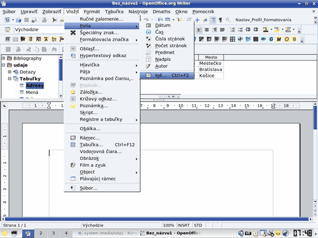Click the Oblasť section icon
This screenshot has height=238, width=318.
click(x=73, y=49)
